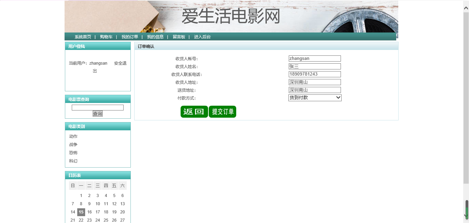
Task: Open 留言板 in the navigation bar
Action: coord(179,37)
